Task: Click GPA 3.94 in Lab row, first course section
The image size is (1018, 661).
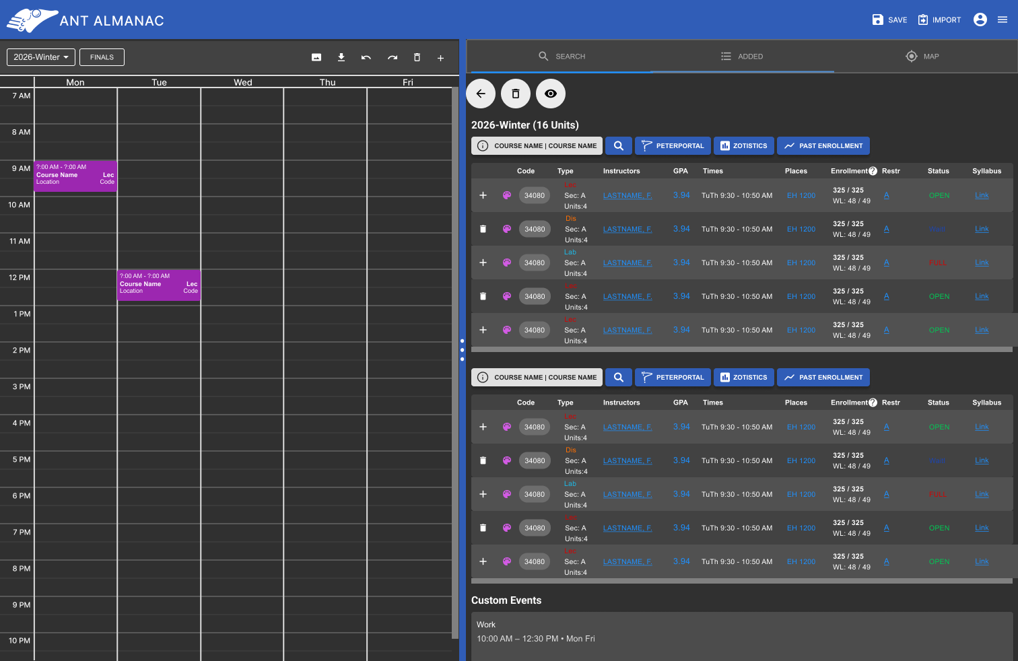Action: coord(681,263)
